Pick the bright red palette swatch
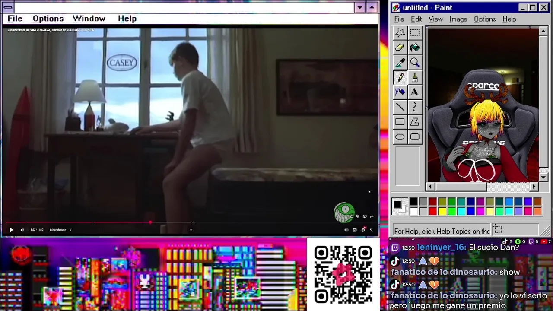This screenshot has height=311, width=553. click(432, 211)
